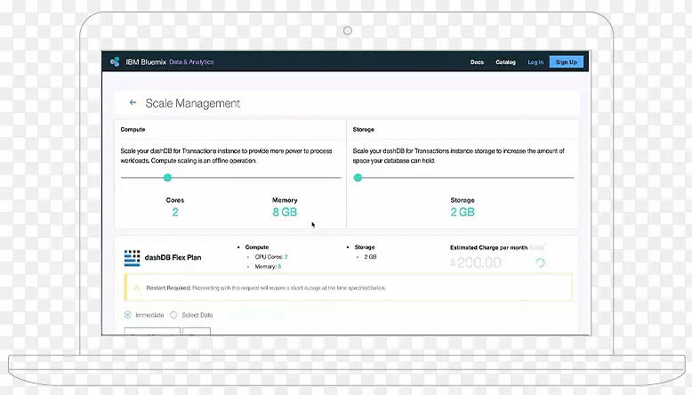692x395 pixels.
Task: Click the Sign Up button
Action: point(567,61)
